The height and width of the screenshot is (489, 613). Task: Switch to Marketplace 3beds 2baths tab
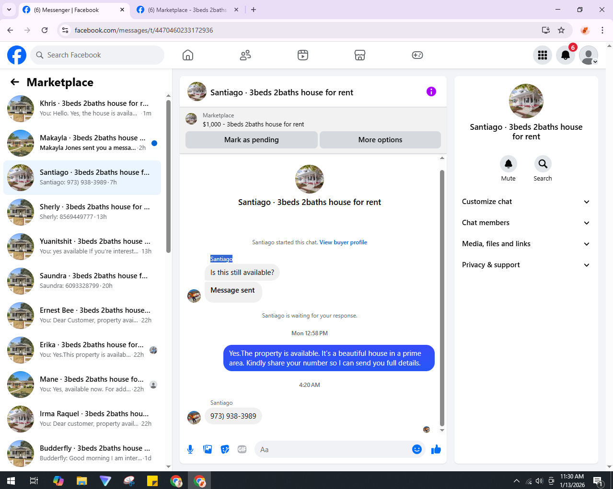click(x=187, y=10)
